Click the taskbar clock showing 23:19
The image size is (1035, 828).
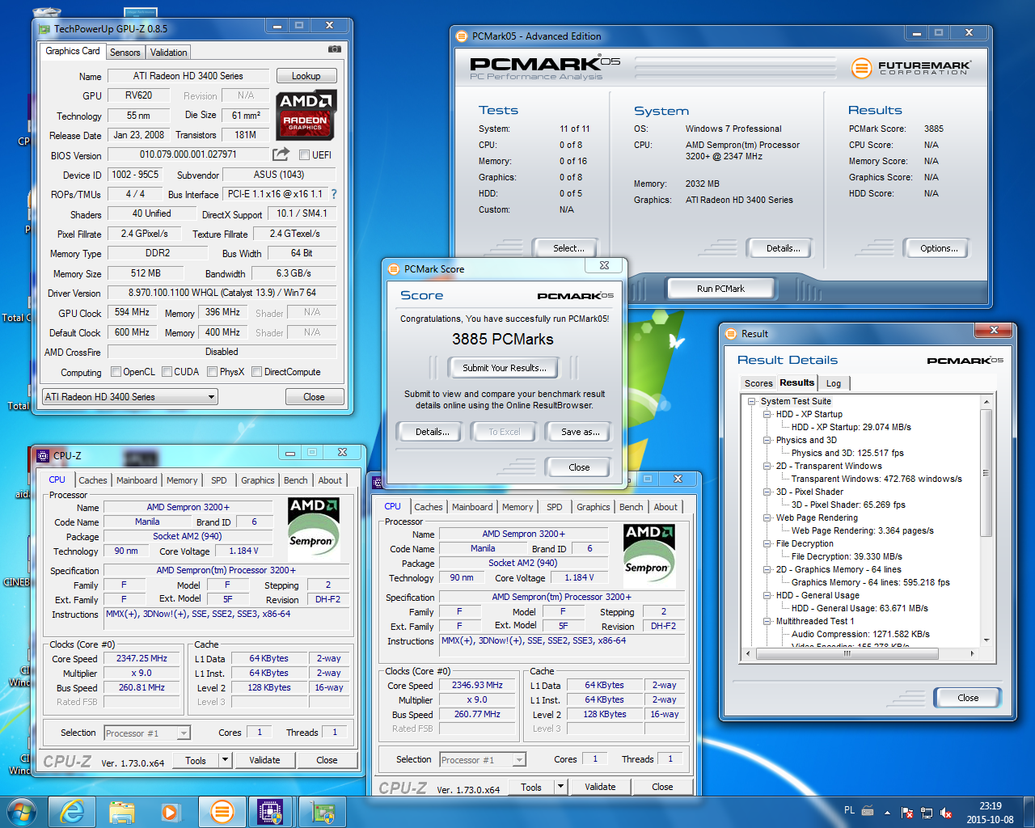990,813
